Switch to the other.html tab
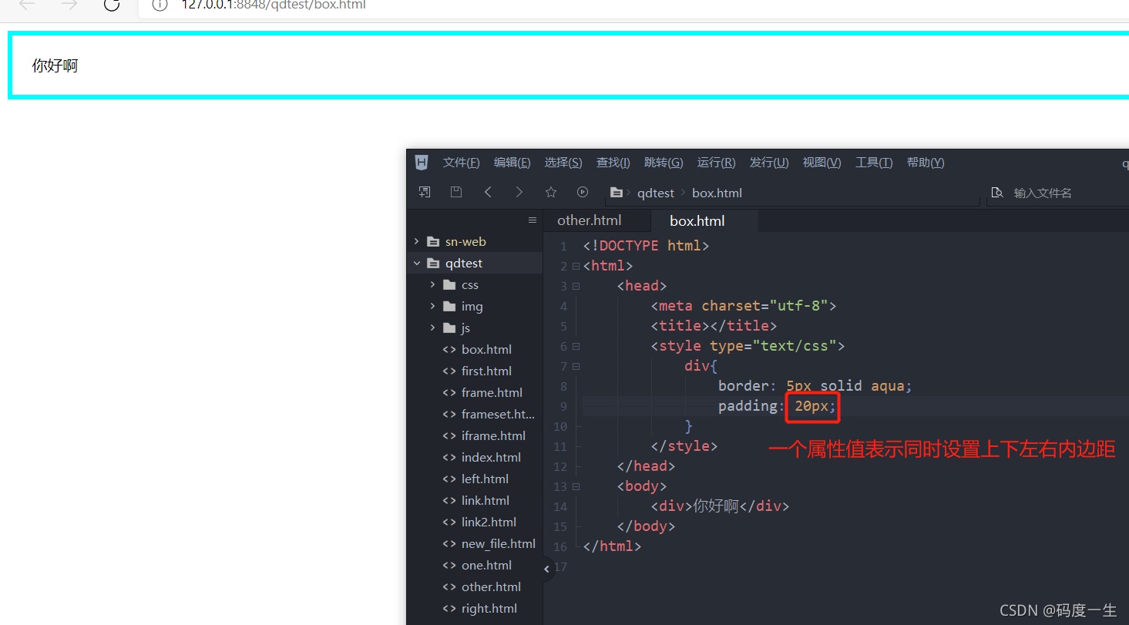The height and width of the screenshot is (625, 1129). [x=590, y=220]
